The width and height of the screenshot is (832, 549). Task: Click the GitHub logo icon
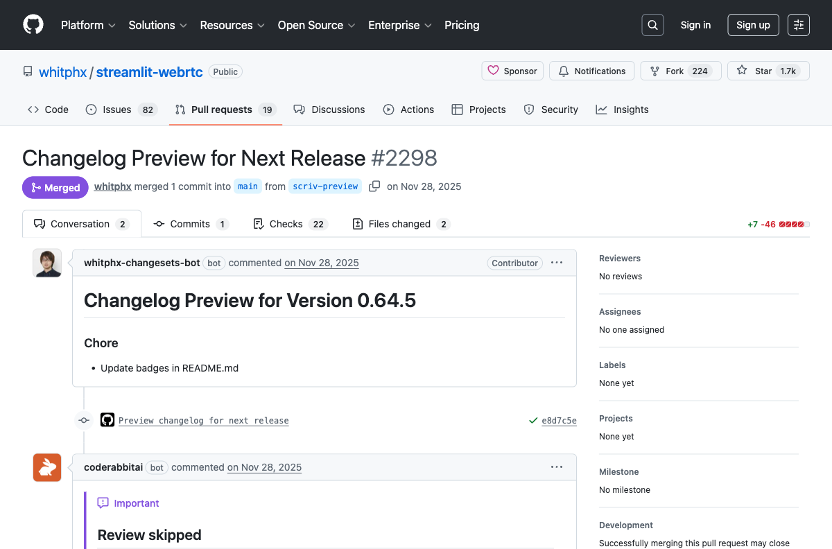tap(33, 25)
